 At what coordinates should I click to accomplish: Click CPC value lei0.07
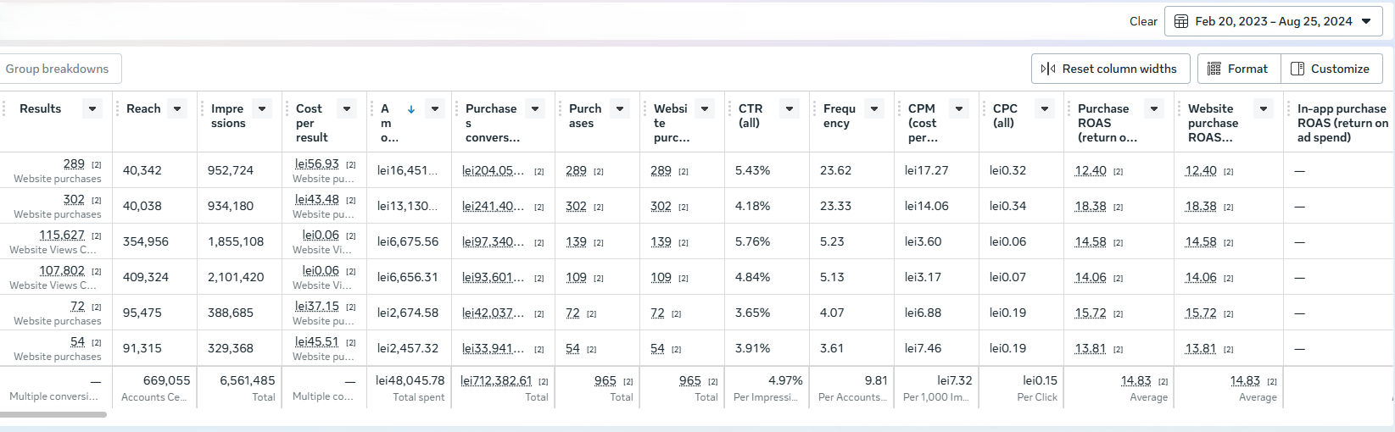point(1008,277)
